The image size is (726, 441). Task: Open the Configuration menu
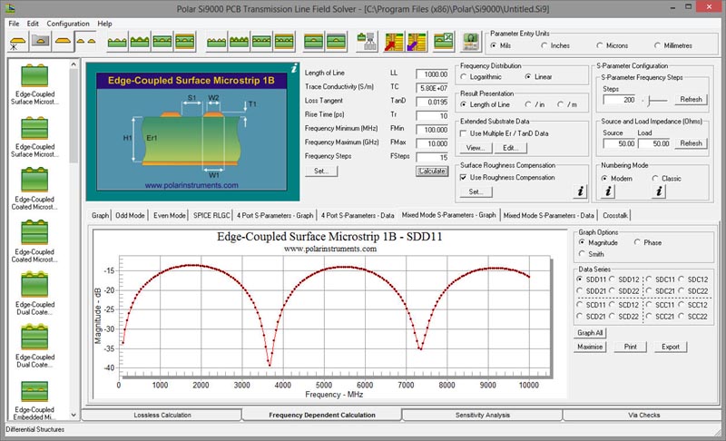(68, 24)
